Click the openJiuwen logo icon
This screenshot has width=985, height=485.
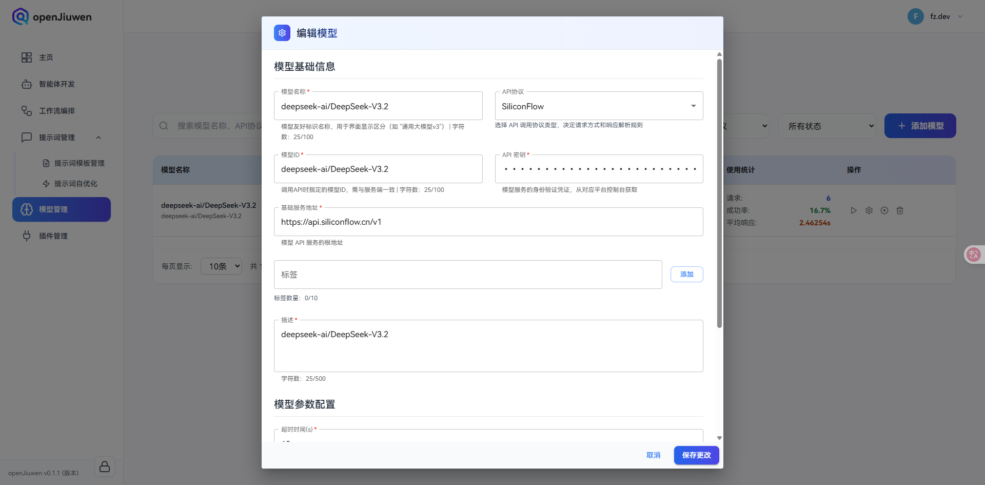point(21,16)
